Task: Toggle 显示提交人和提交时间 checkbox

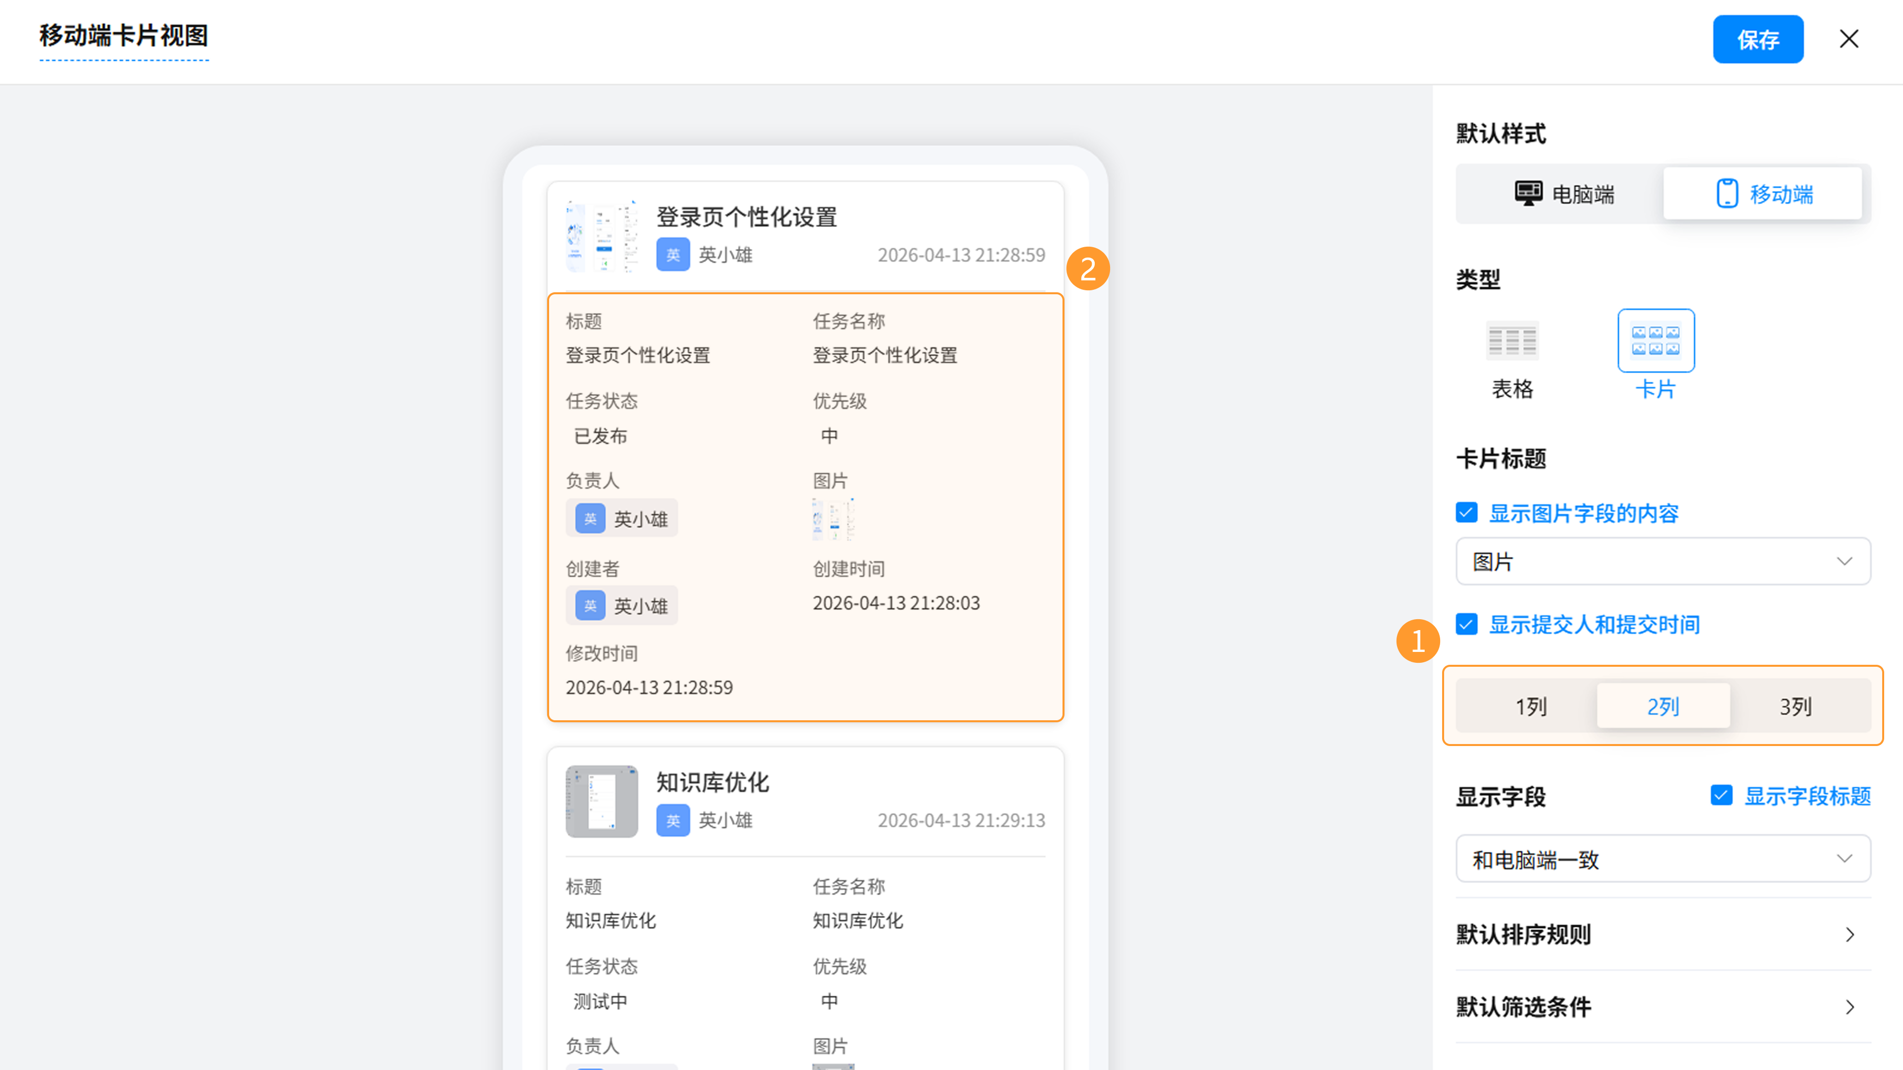Action: (x=1466, y=624)
